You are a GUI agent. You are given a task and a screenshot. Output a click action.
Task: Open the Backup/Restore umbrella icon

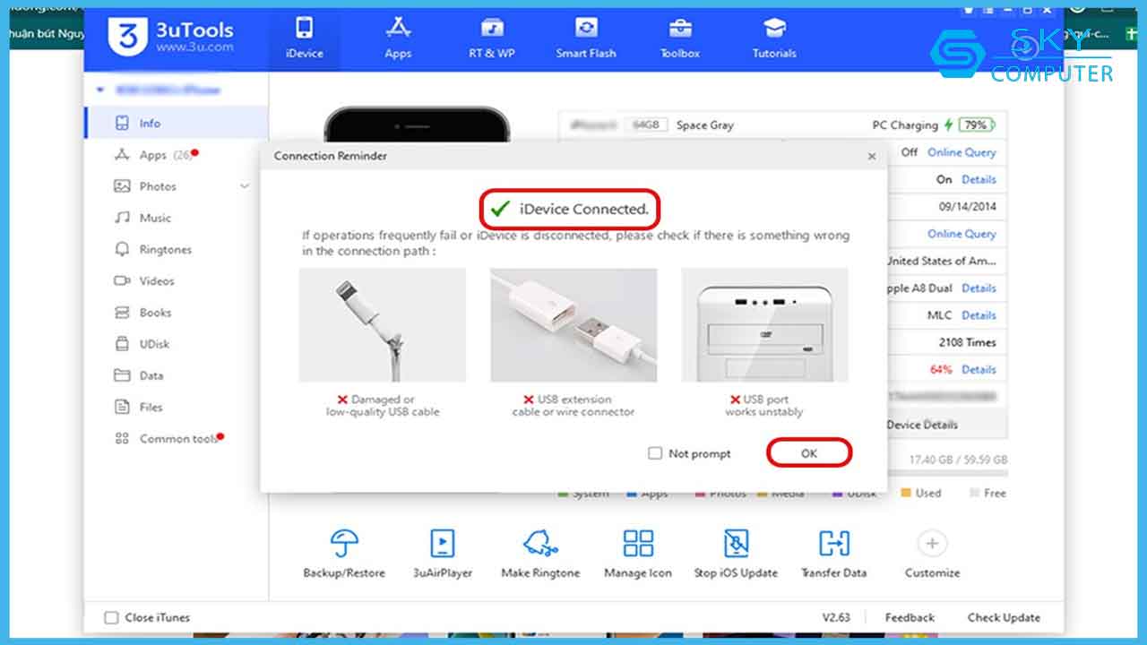coord(344,544)
